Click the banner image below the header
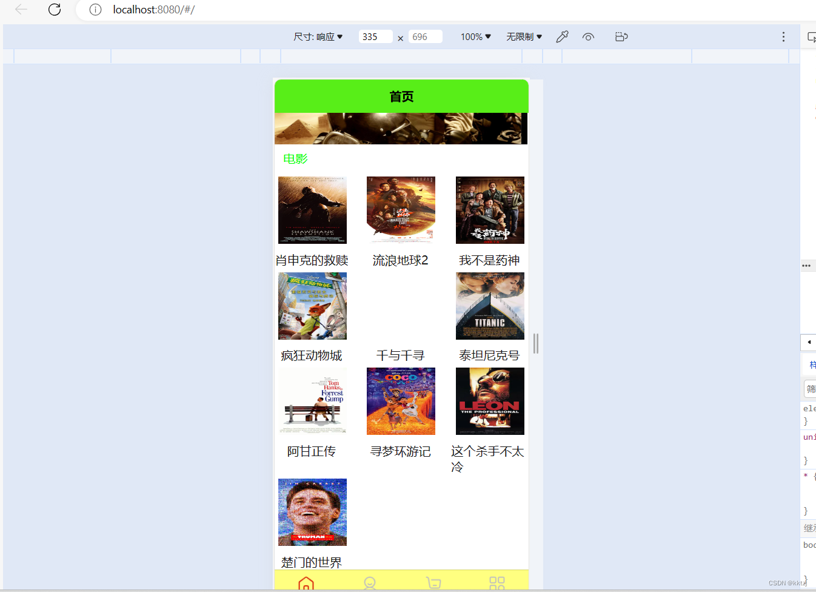 click(x=401, y=129)
